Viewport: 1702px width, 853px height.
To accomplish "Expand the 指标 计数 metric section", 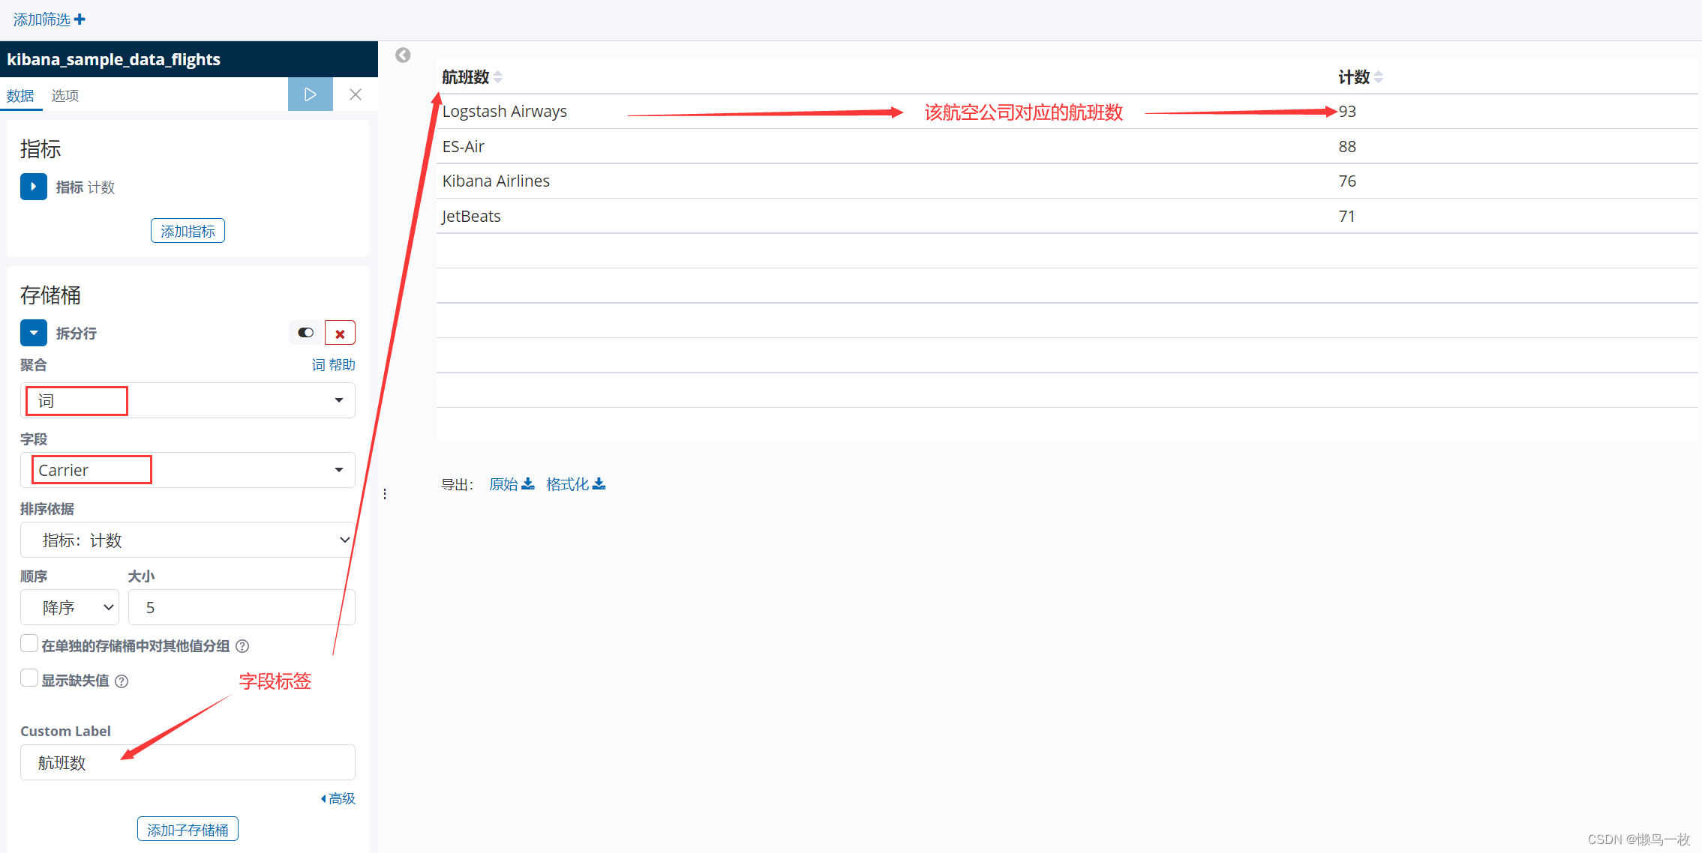I will [34, 187].
